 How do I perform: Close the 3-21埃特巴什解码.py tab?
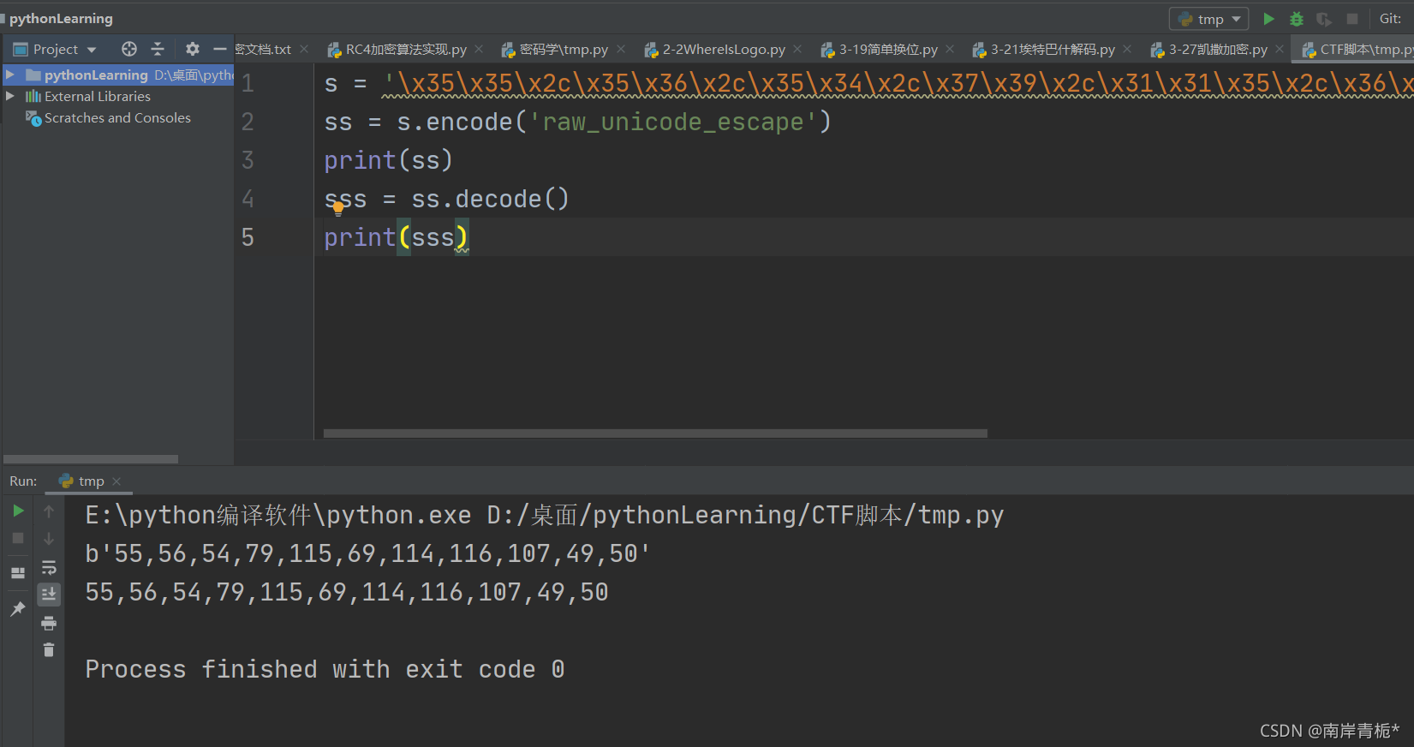tap(1127, 49)
